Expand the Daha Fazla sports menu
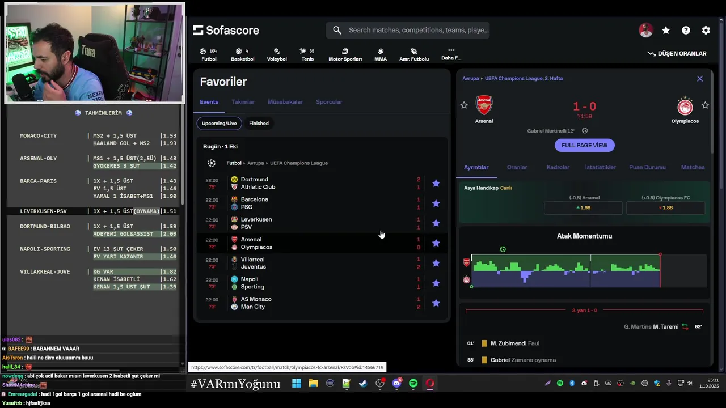The image size is (726, 408). (x=451, y=54)
